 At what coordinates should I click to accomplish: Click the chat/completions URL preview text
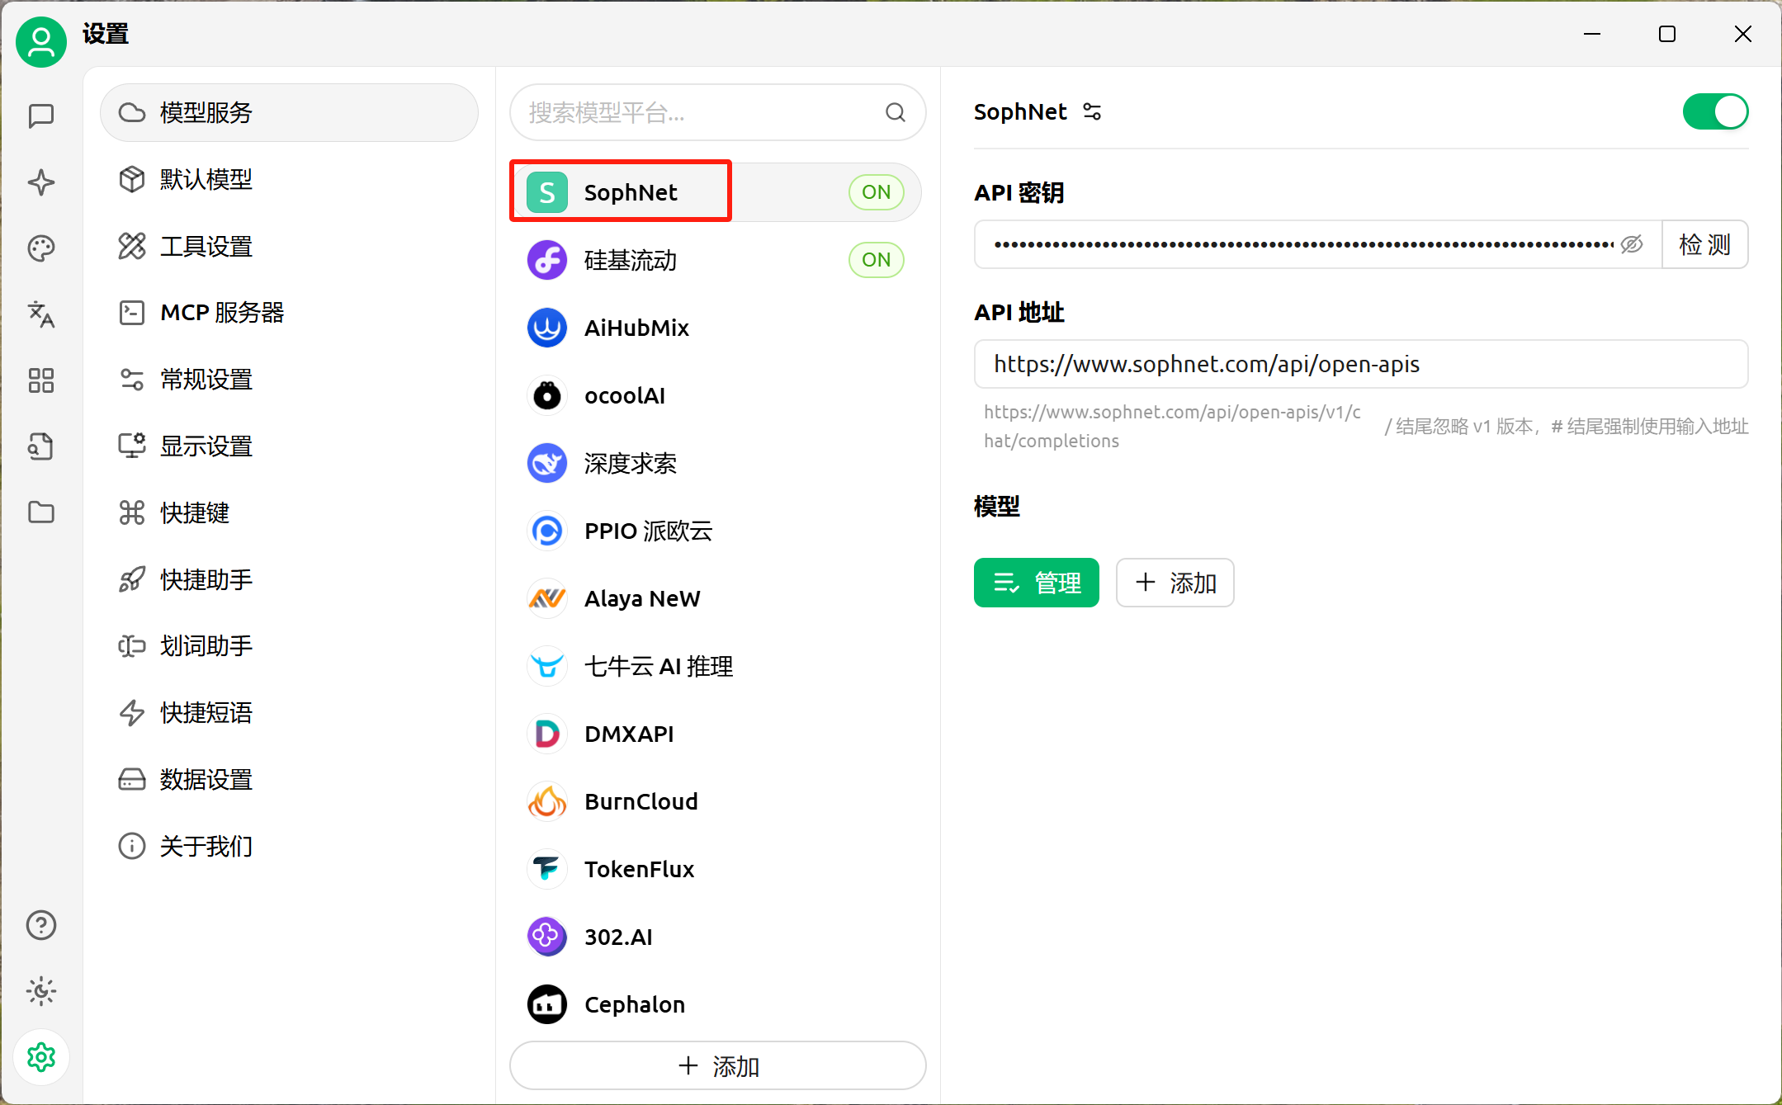(x=1172, y=427)
